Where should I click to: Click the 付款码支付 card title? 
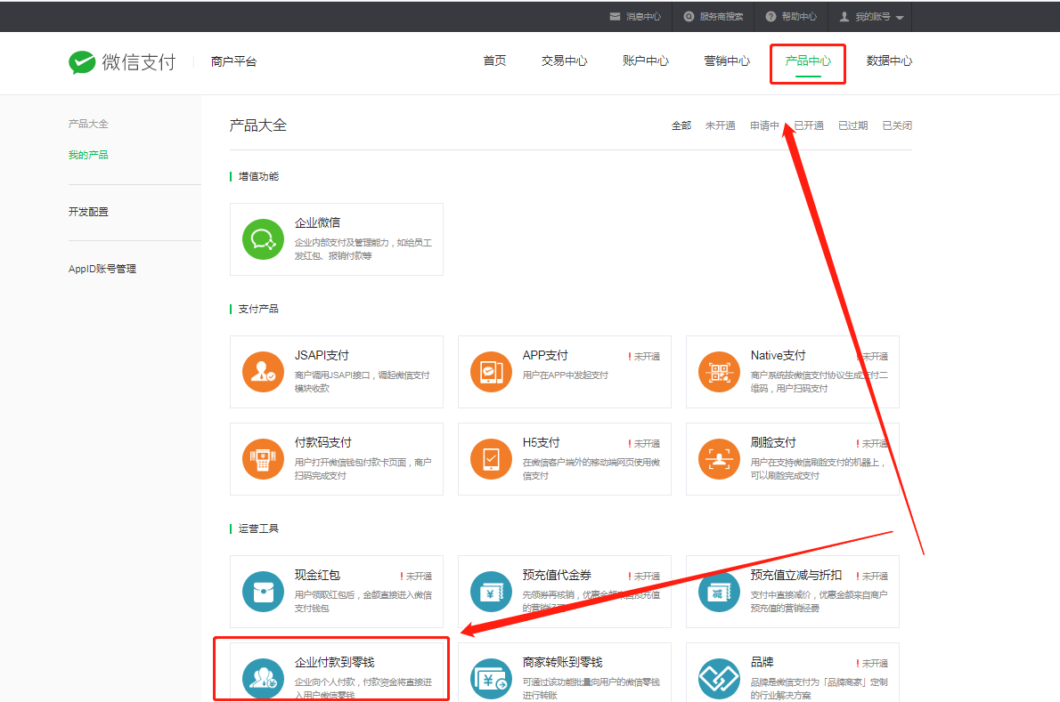(322, 443)
